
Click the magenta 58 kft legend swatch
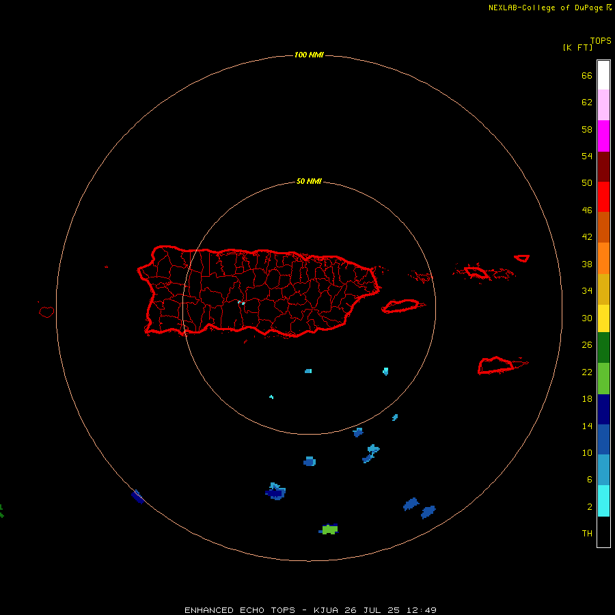click(x=603, y=136)
